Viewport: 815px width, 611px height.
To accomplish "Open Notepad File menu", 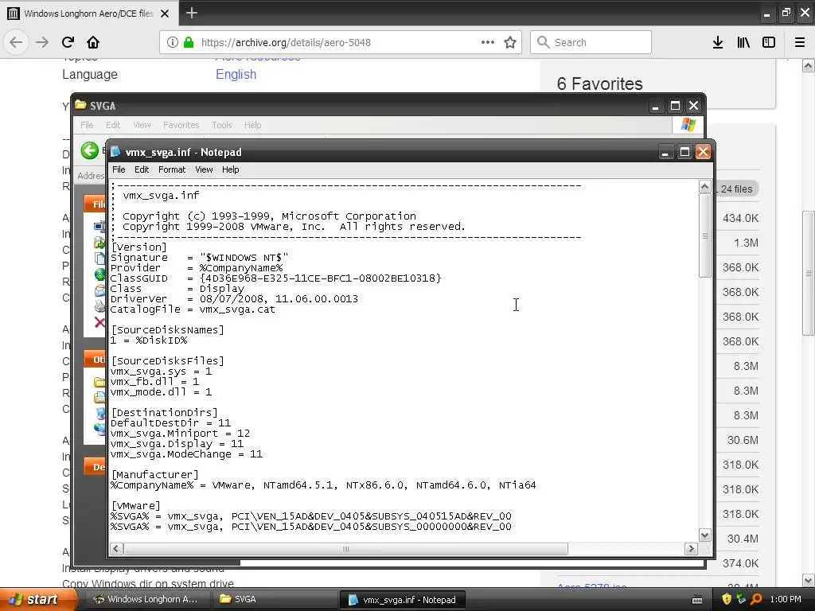I will [x=119, y=169].
